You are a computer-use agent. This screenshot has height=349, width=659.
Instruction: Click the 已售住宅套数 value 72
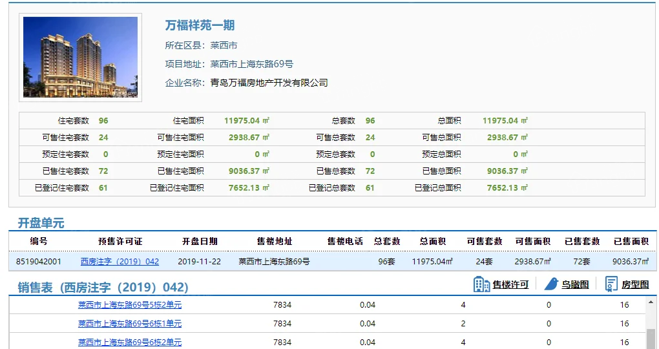click(x=103, y=171)
